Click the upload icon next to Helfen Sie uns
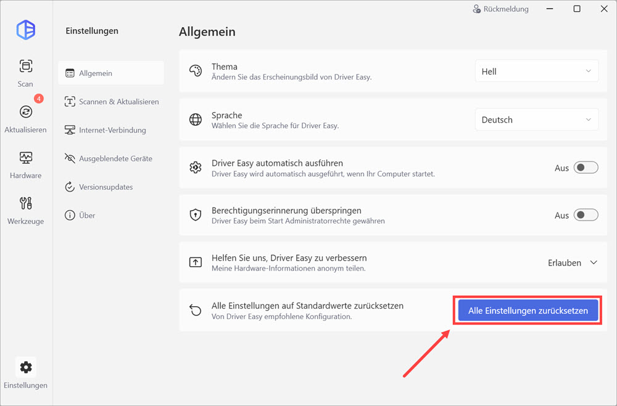Screen dimensions: 617x406 [x=196, y=262]
